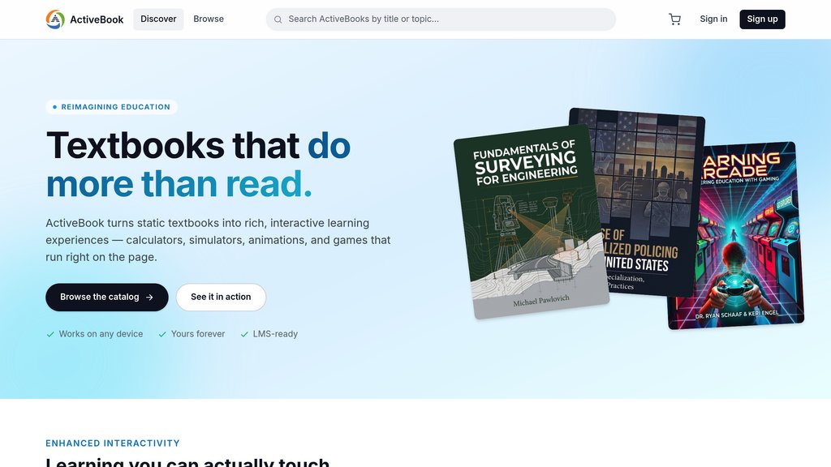
Task: Click the Sign in link
Action: click(x=713, y=19)
